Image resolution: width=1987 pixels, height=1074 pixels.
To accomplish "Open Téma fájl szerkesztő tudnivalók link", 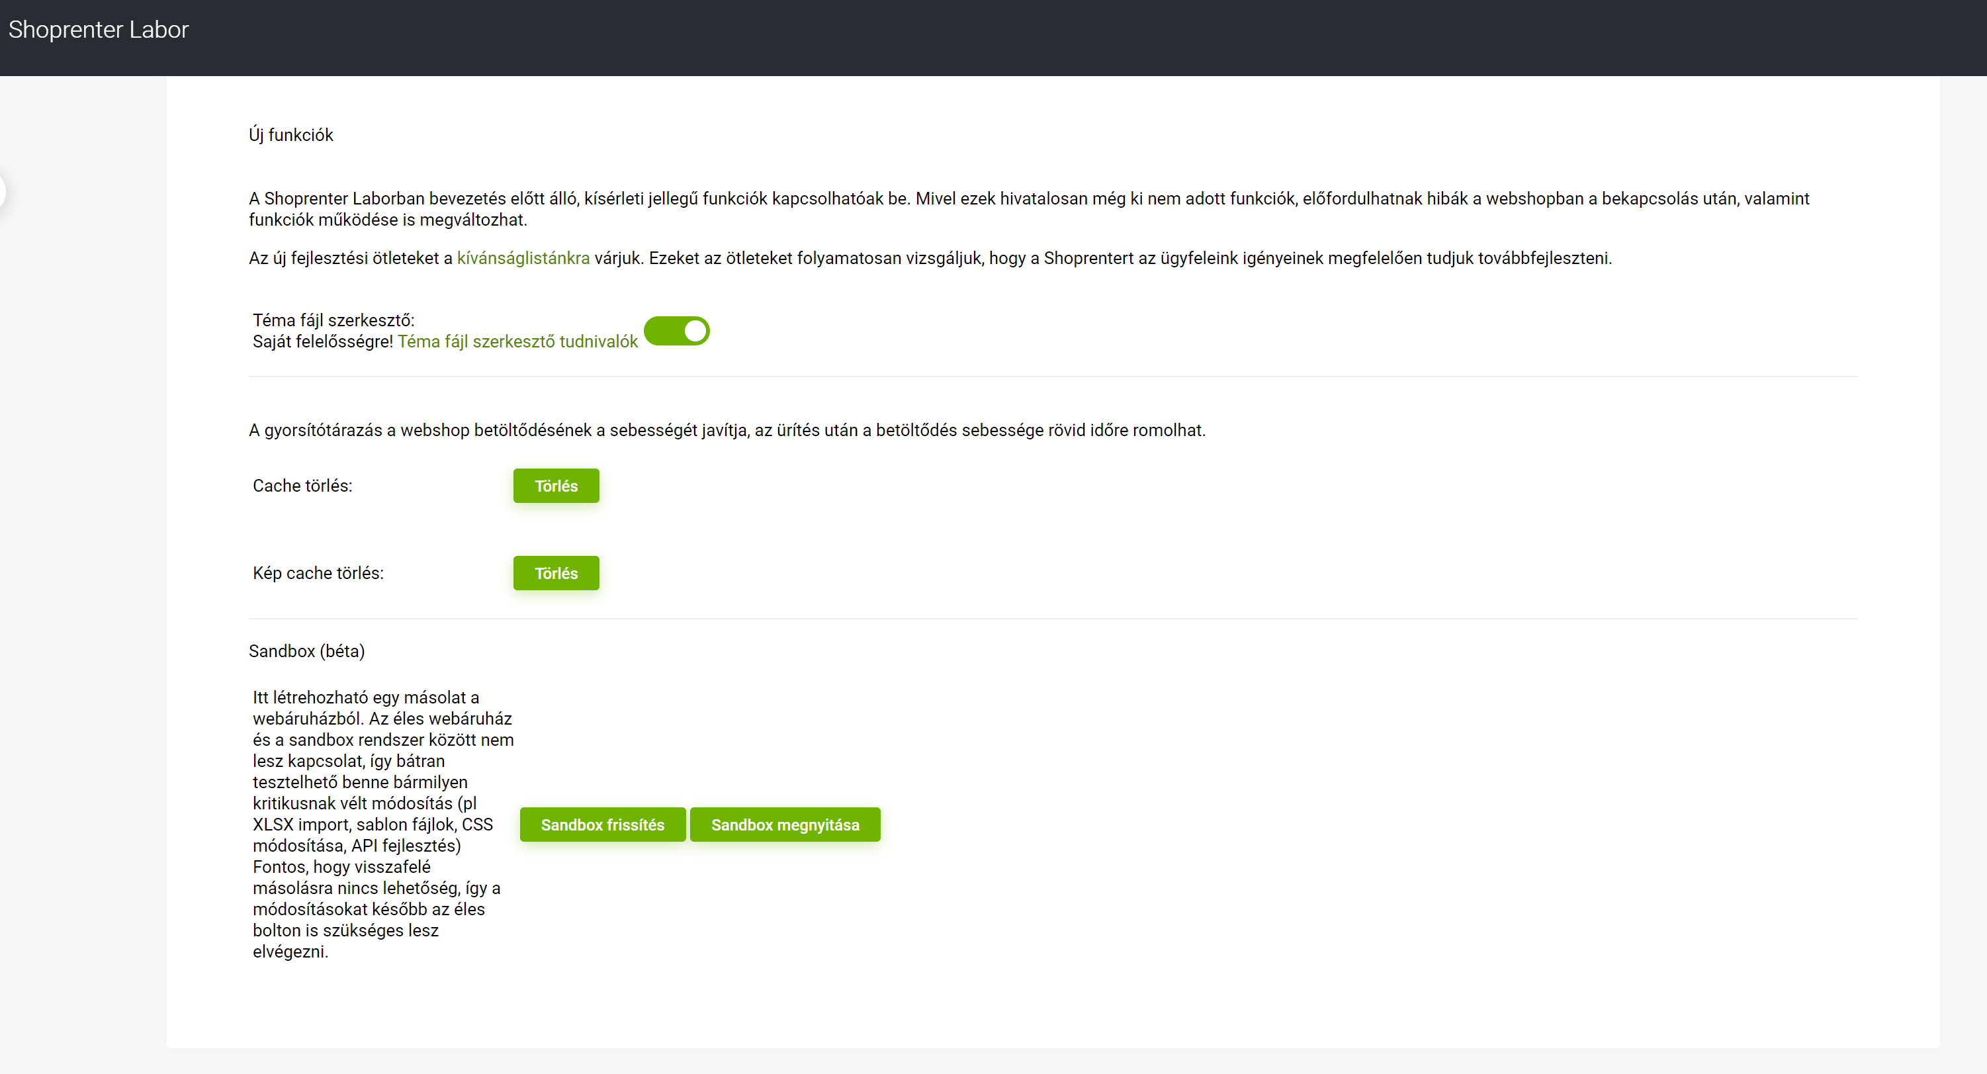I will pyautogui.click(x=517, y=341).
